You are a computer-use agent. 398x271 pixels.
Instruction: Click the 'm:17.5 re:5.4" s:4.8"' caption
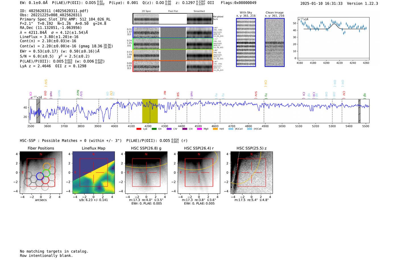coord(252,200)
